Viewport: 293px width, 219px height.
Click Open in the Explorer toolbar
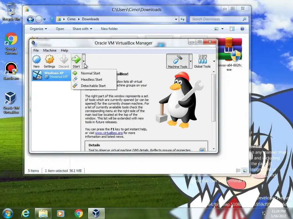point(60,29)
